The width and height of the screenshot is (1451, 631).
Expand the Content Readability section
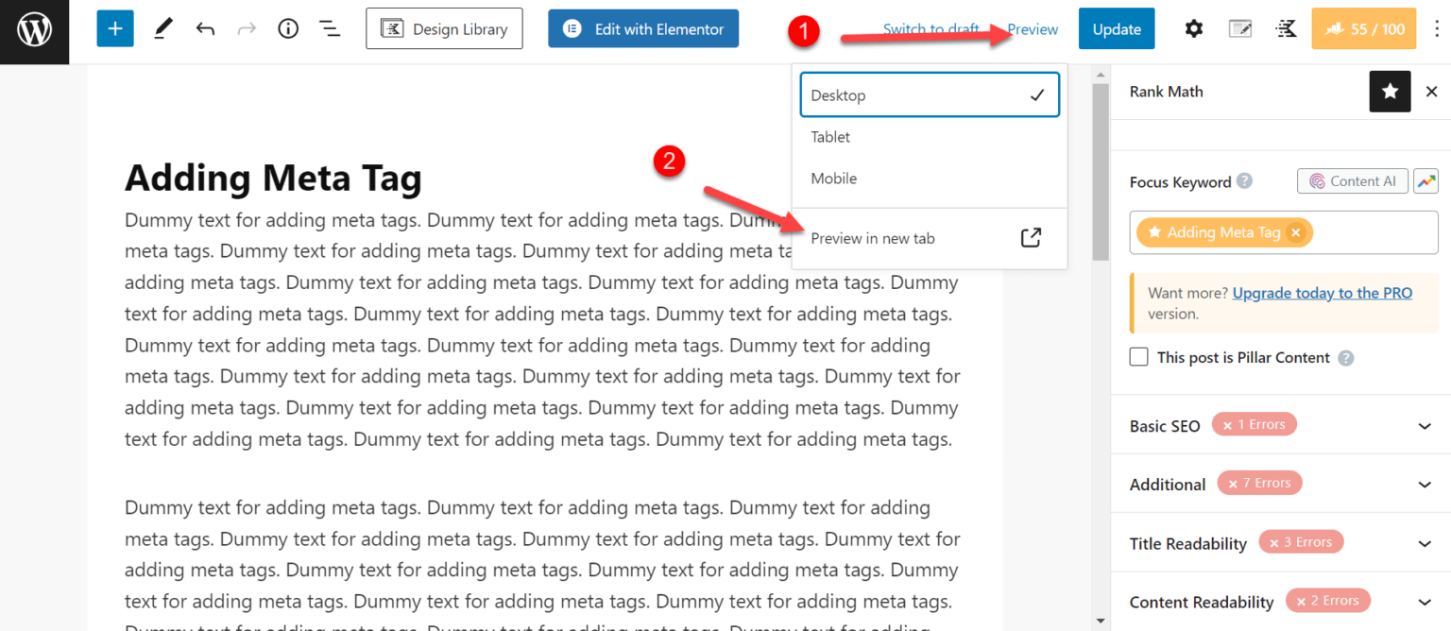click(x=1281, y=602)
